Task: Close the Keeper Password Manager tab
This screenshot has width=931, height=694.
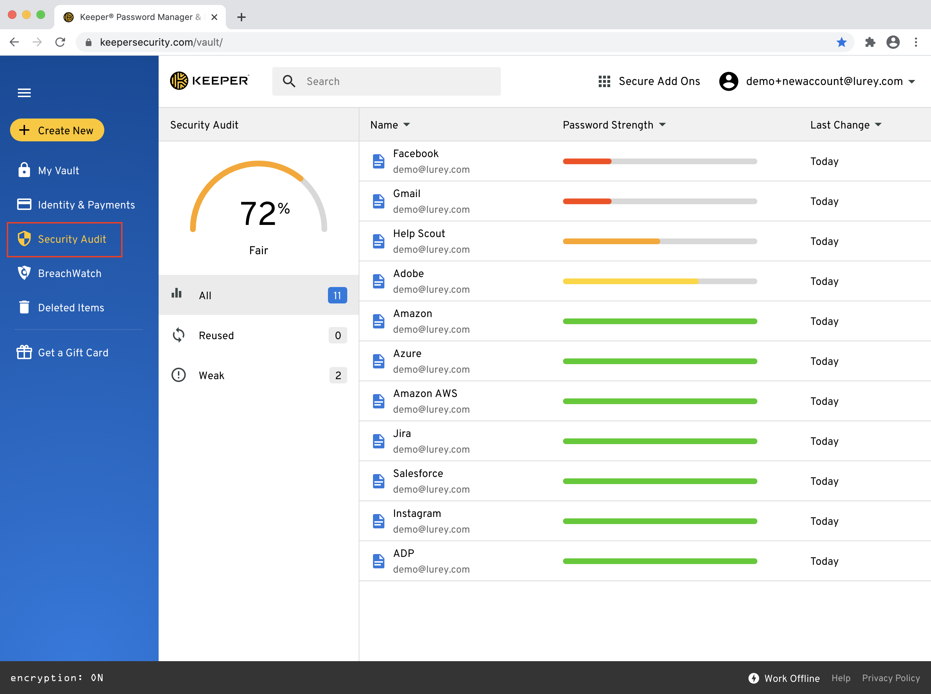Action: (x=214, y=17)
